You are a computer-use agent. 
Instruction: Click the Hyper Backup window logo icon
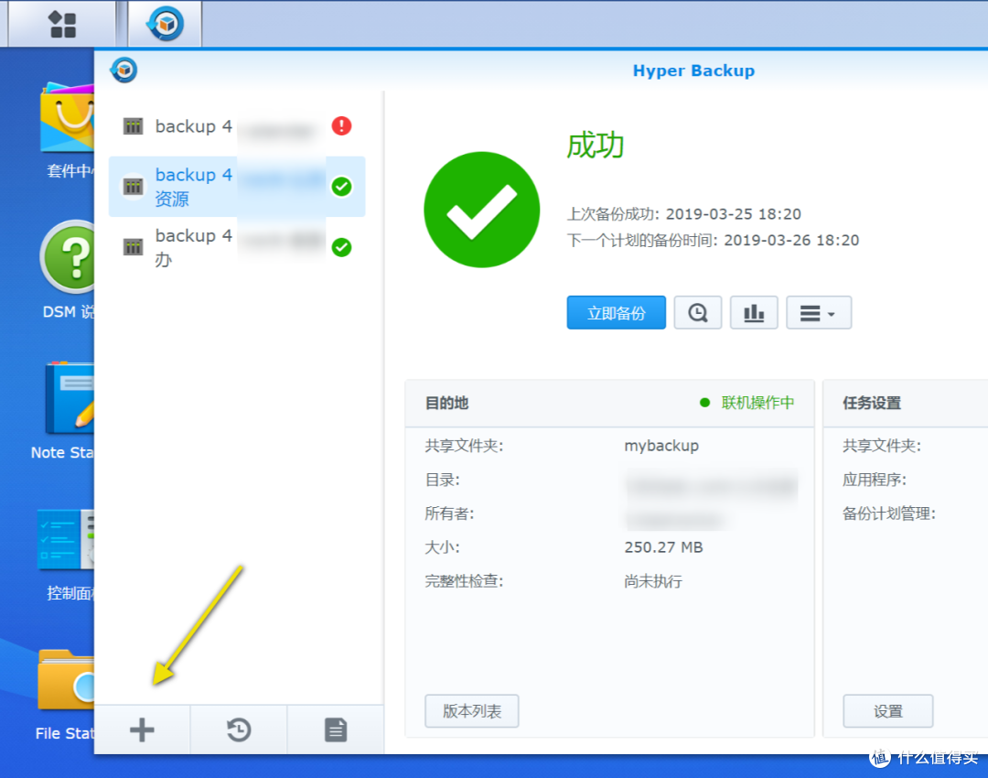(123, 70)
